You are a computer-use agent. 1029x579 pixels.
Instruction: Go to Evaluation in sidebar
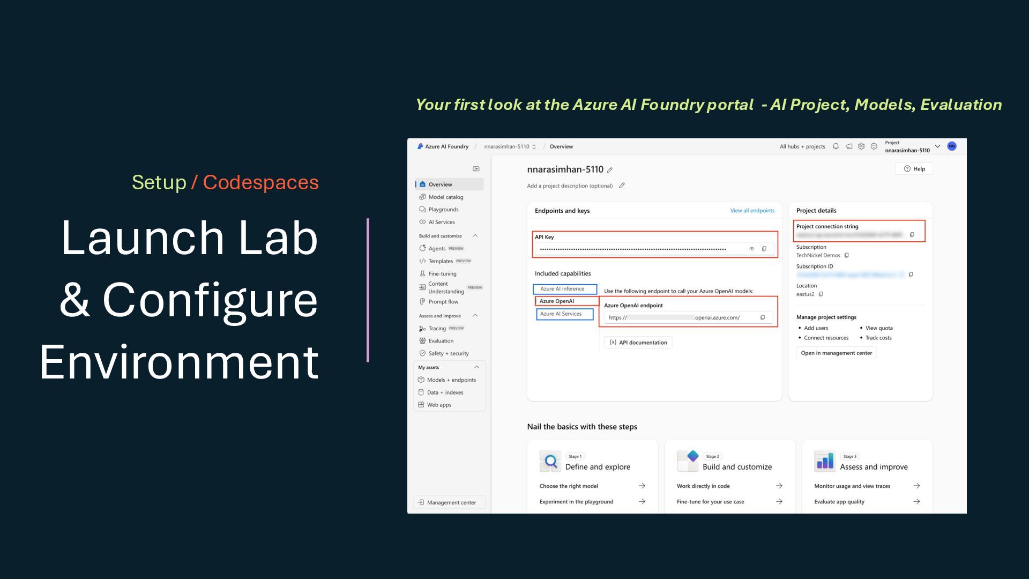coord(441,341)
